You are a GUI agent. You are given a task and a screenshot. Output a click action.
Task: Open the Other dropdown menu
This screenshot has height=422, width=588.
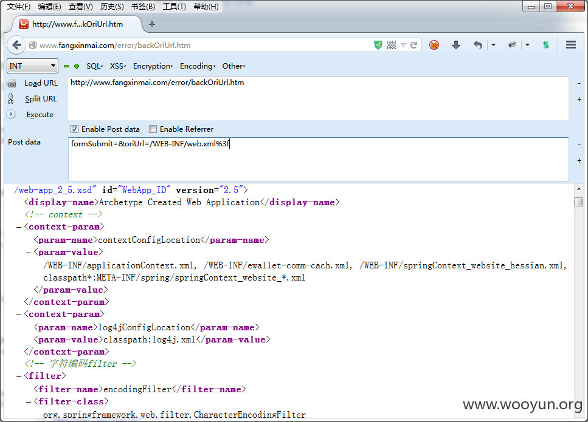(x=233, y=66)
